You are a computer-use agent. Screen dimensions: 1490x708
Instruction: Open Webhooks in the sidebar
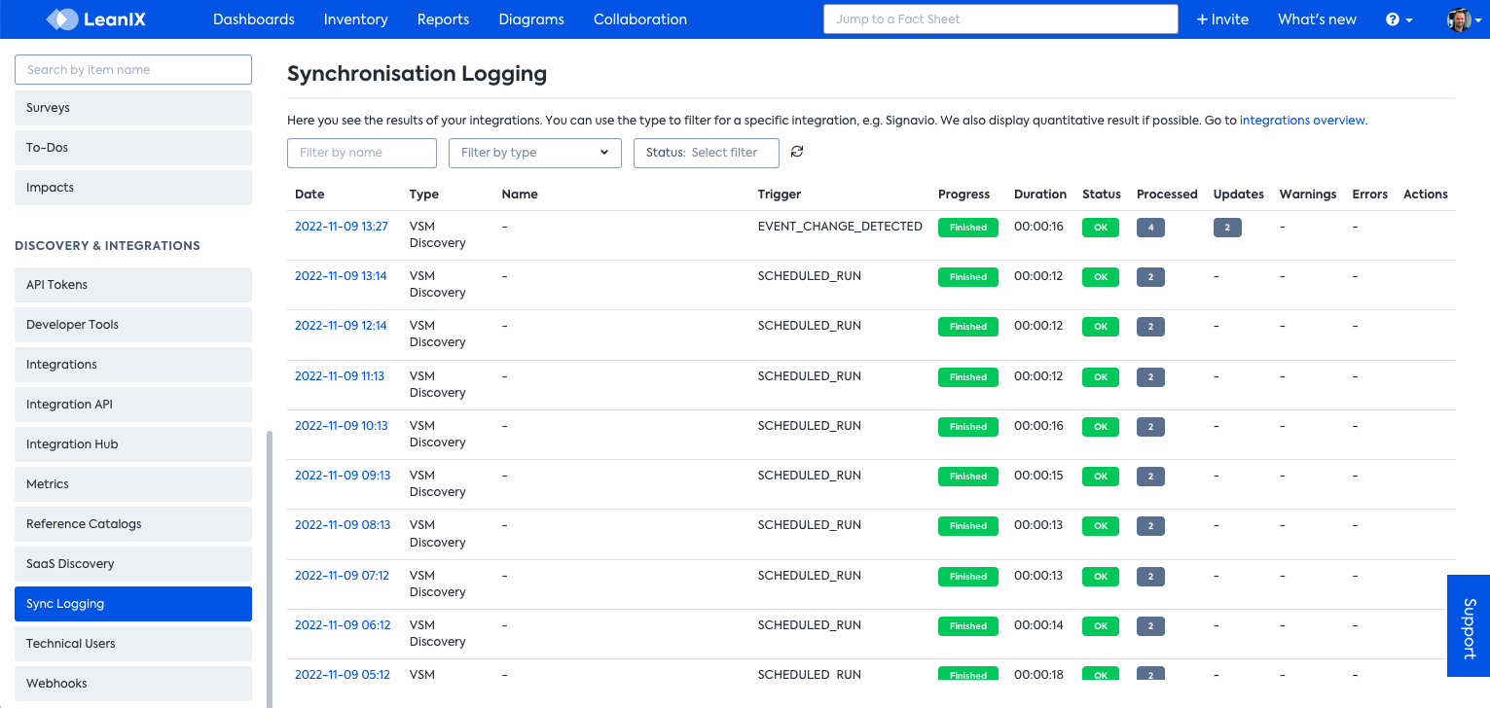point(133,684)
